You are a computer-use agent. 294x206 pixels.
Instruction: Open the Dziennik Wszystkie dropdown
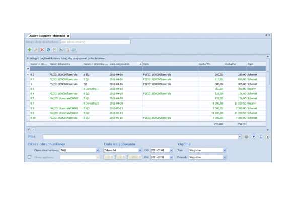[x=224, y=157]
